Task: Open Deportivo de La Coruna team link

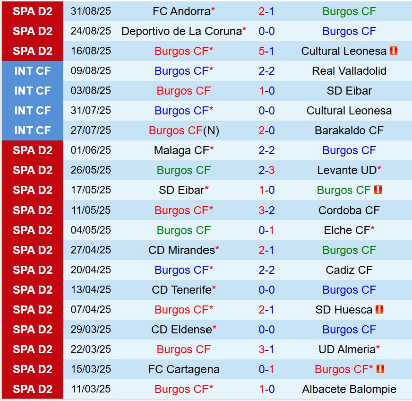Action: (181, 31)
